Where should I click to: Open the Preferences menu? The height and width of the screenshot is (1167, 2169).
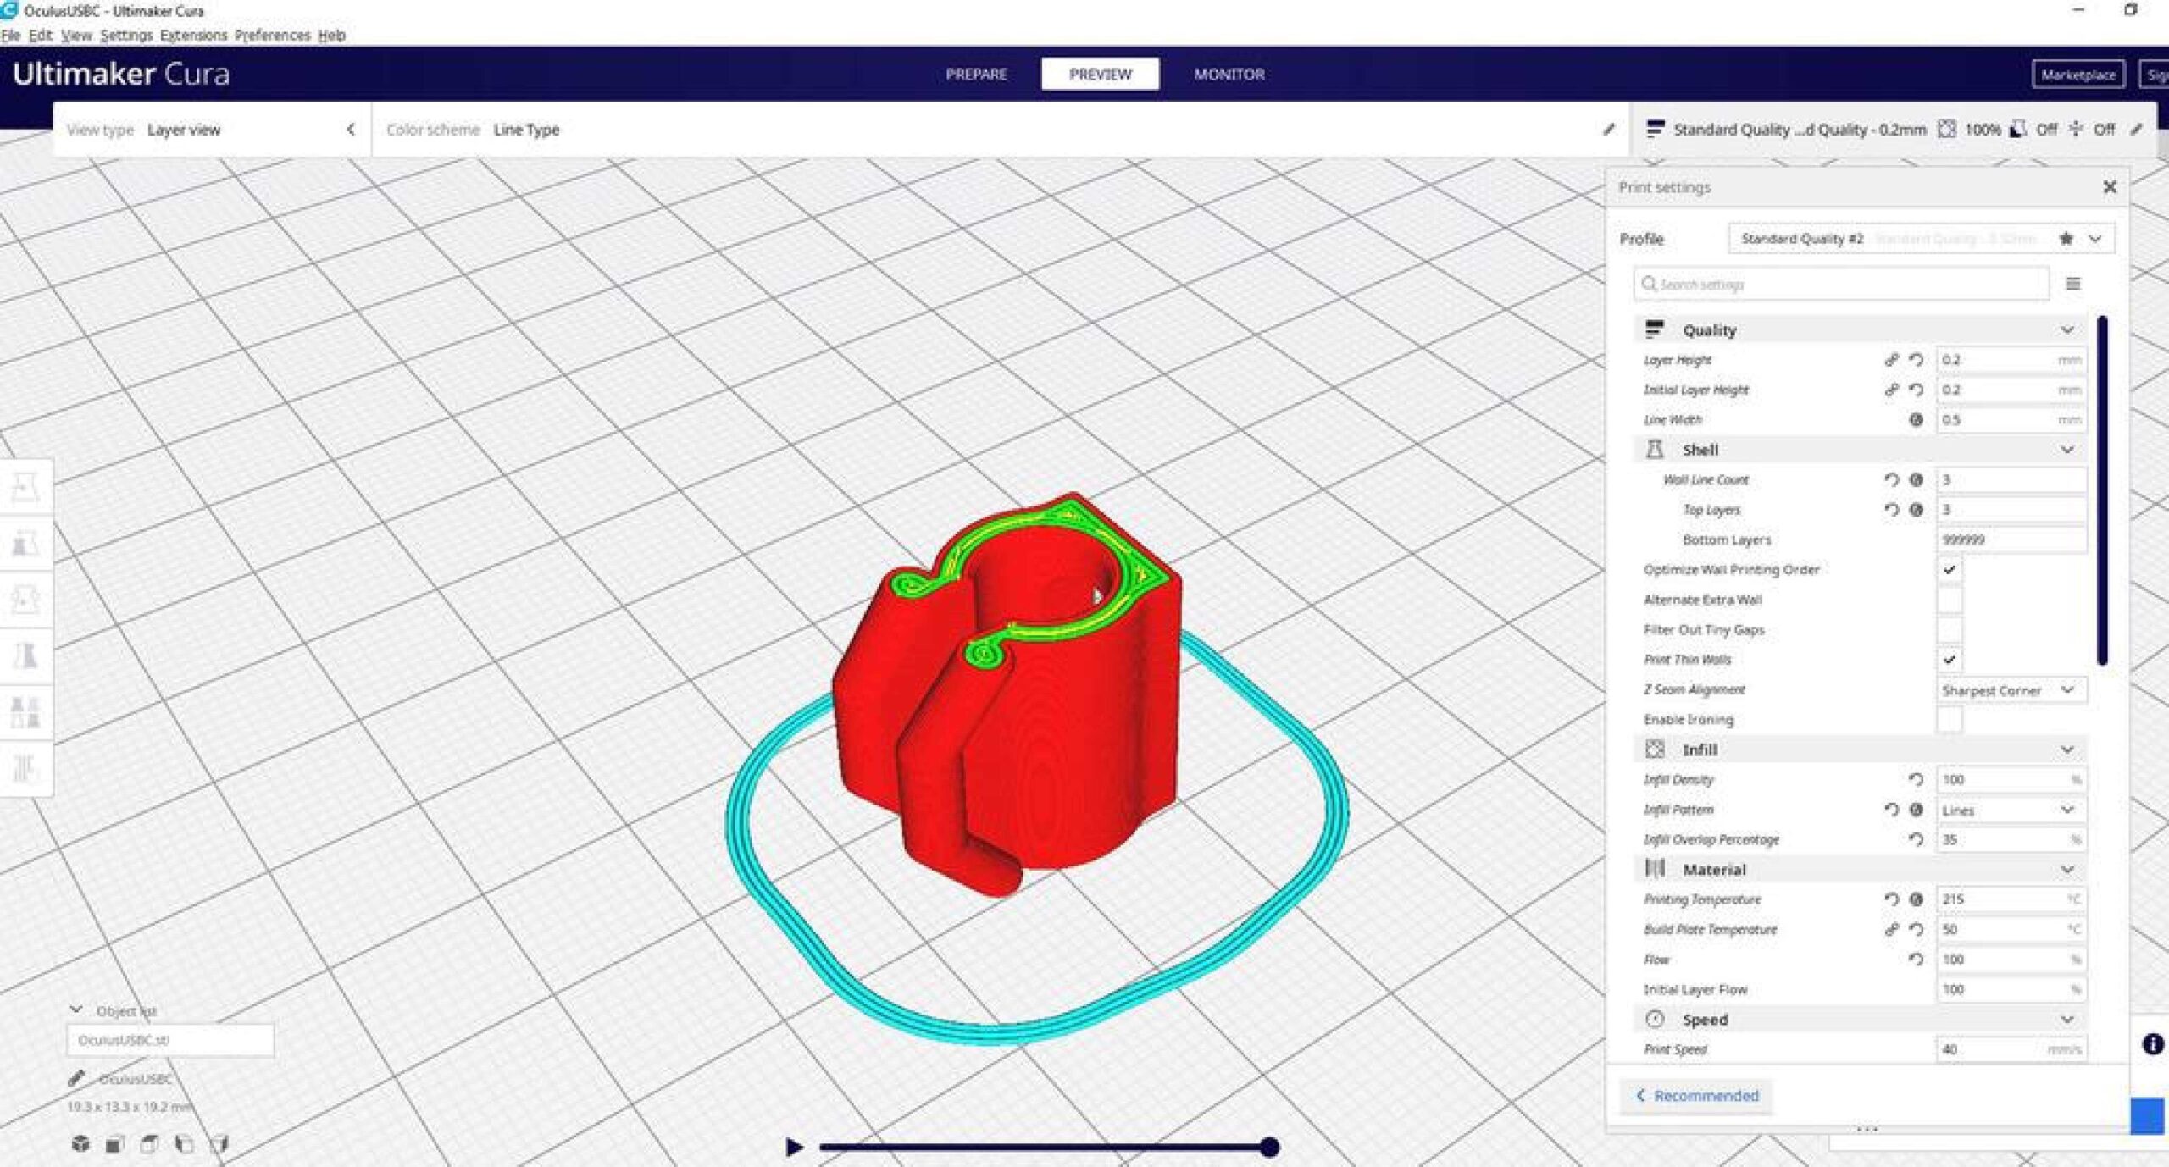272,36
